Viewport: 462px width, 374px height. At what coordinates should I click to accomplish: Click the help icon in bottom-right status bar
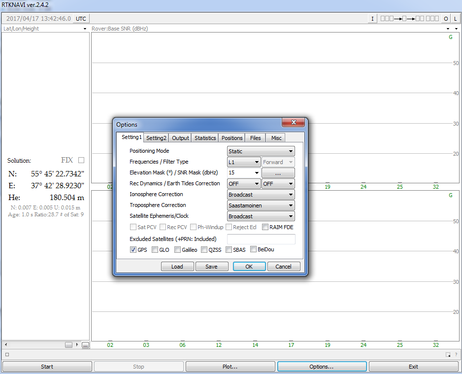click(447, 354)
